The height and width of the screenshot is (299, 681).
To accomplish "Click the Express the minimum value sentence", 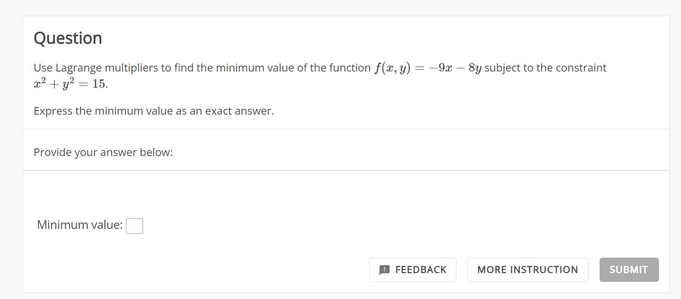I will click(153, 111).
